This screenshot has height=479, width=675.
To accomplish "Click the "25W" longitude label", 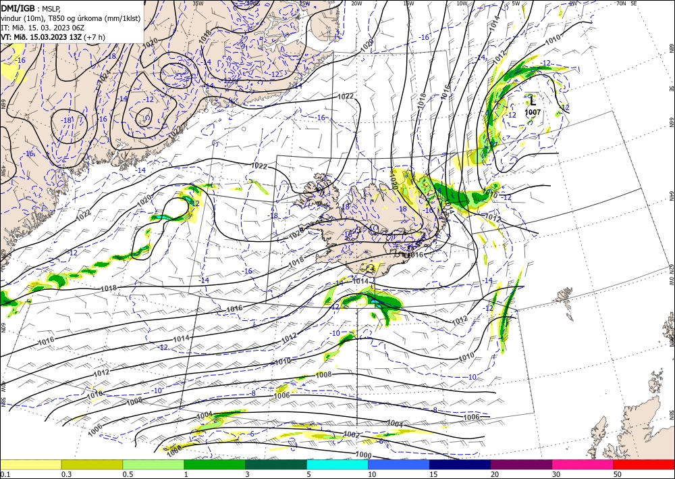I will tap(304, 3).
